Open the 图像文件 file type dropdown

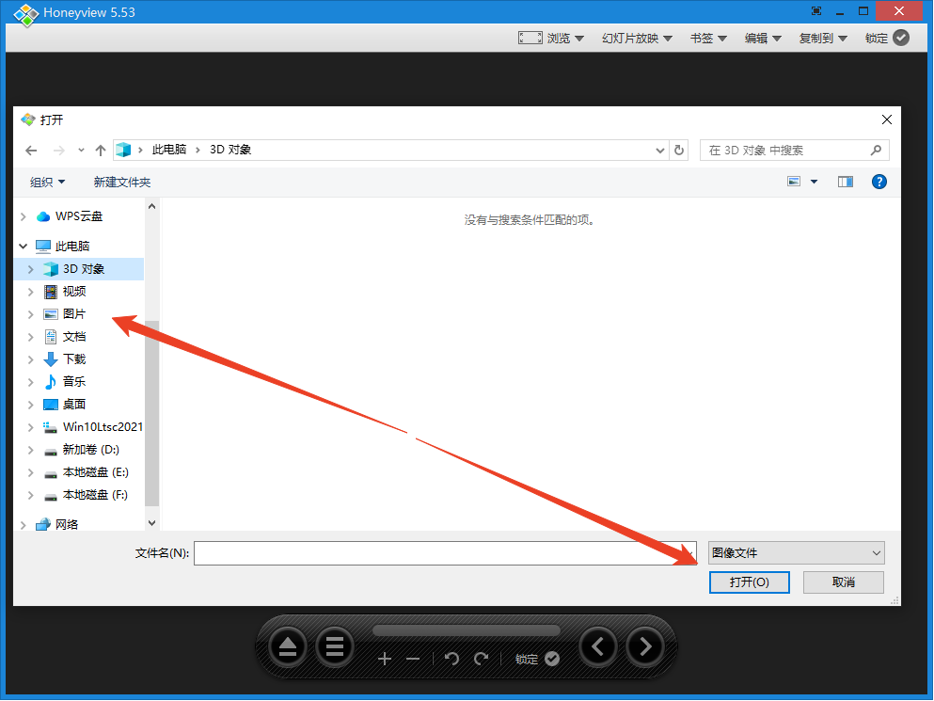[x=796, y=552]
